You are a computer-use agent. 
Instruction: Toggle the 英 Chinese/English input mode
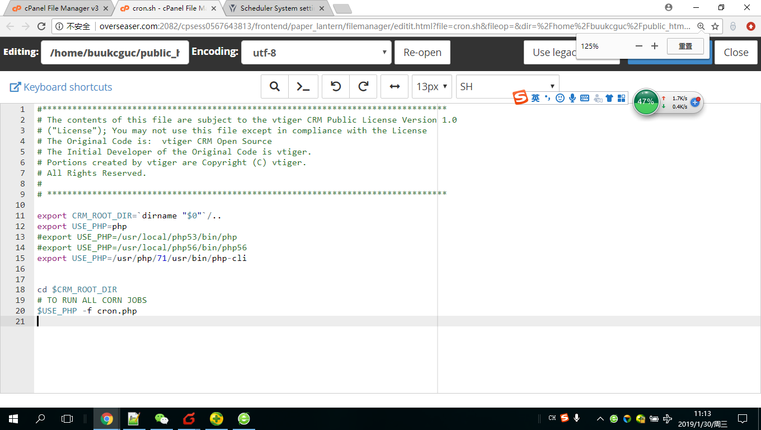535,98
